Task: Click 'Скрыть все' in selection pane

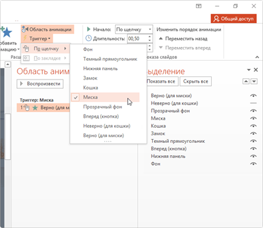Action: [x=195, y=81]
